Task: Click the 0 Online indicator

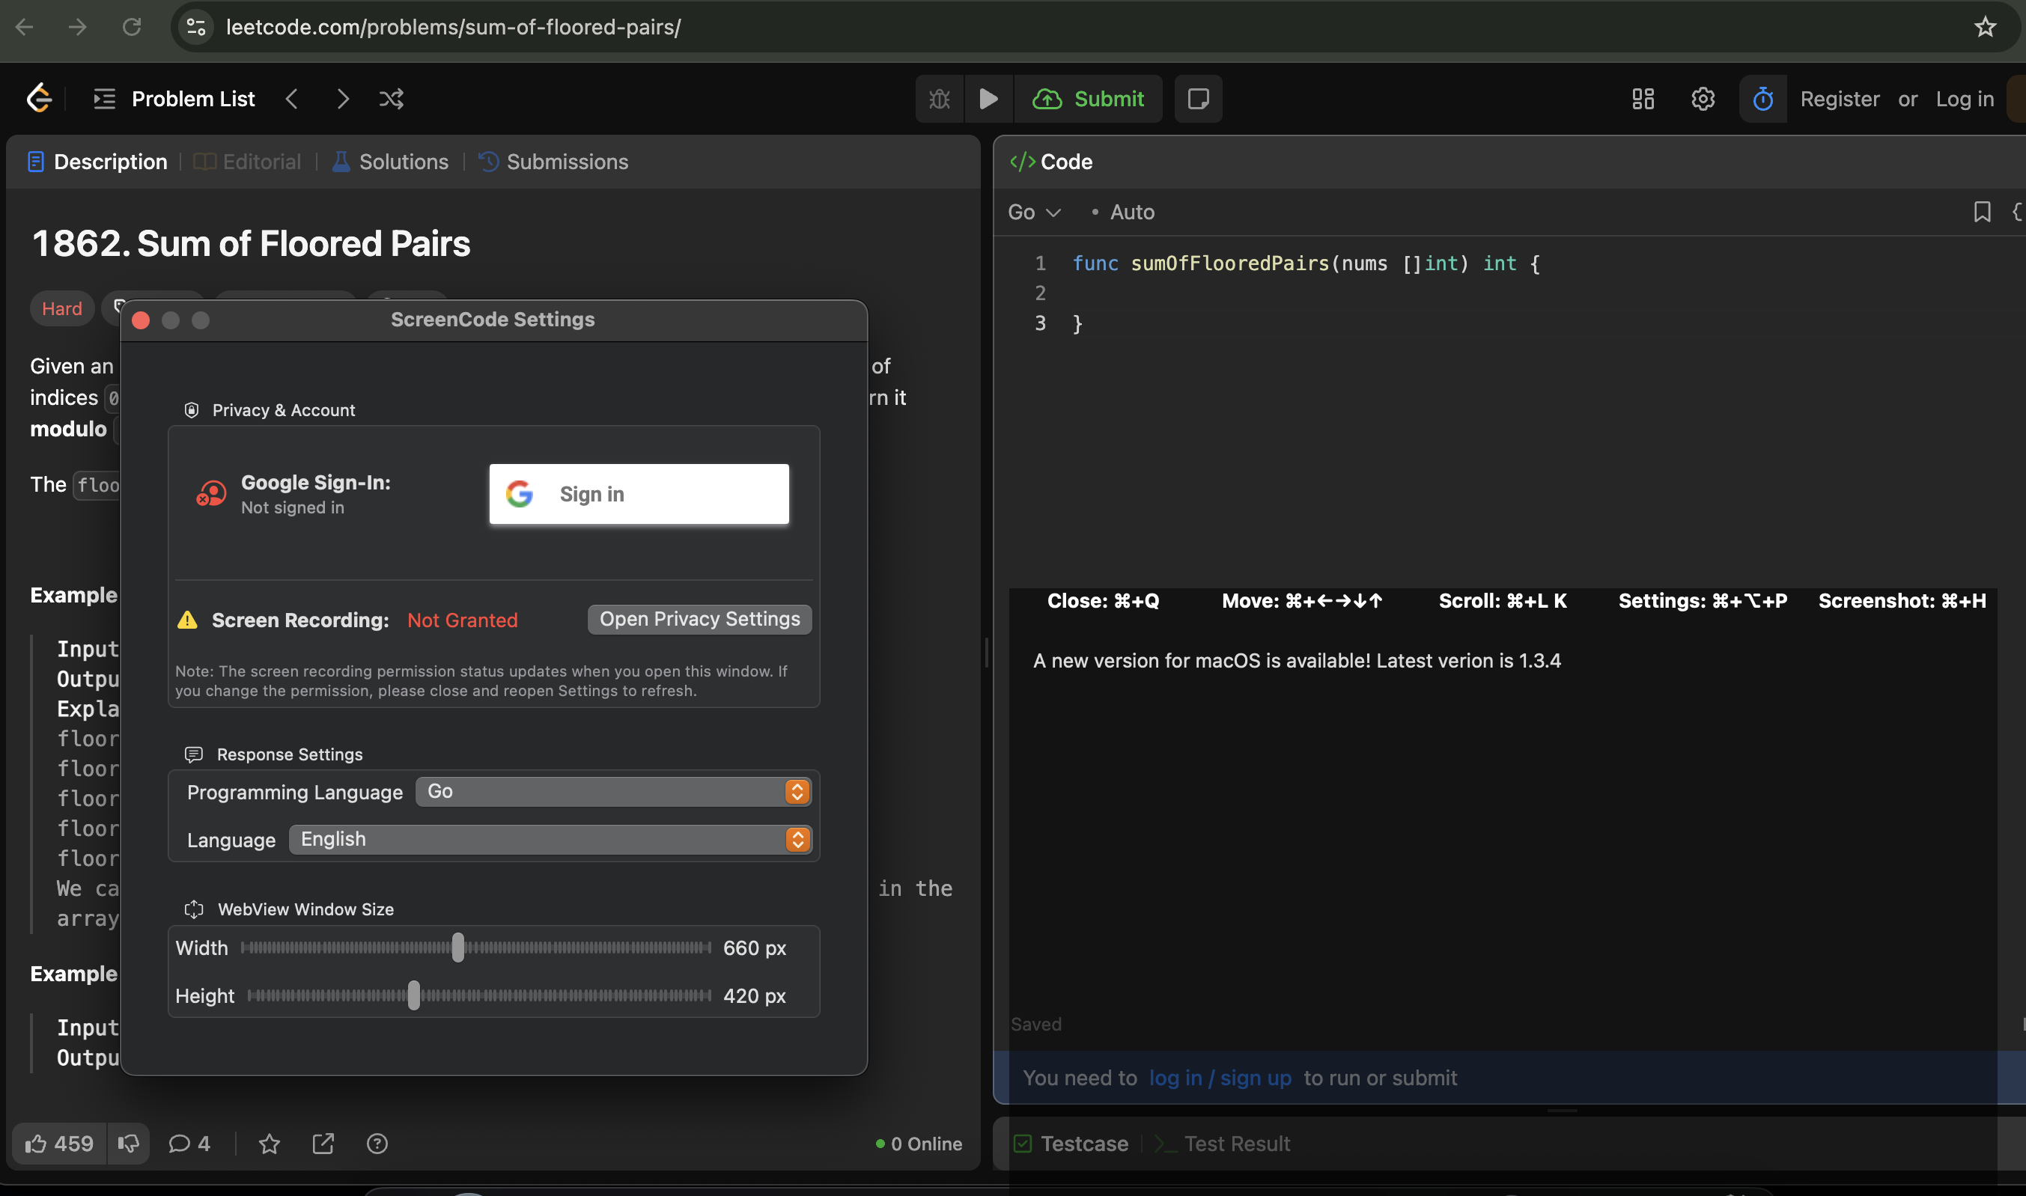Action: (x=919, y=1144)
